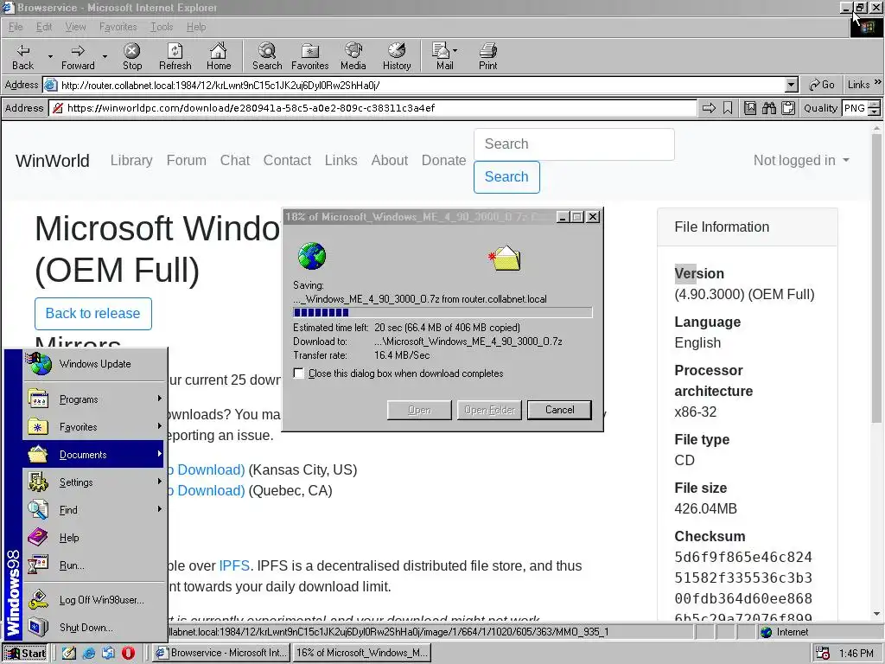Click Show Desktop quick launch icon
This screenshot has height=664, width=885.
69,653
